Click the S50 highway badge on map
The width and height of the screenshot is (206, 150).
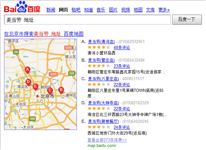click(32, 119)
